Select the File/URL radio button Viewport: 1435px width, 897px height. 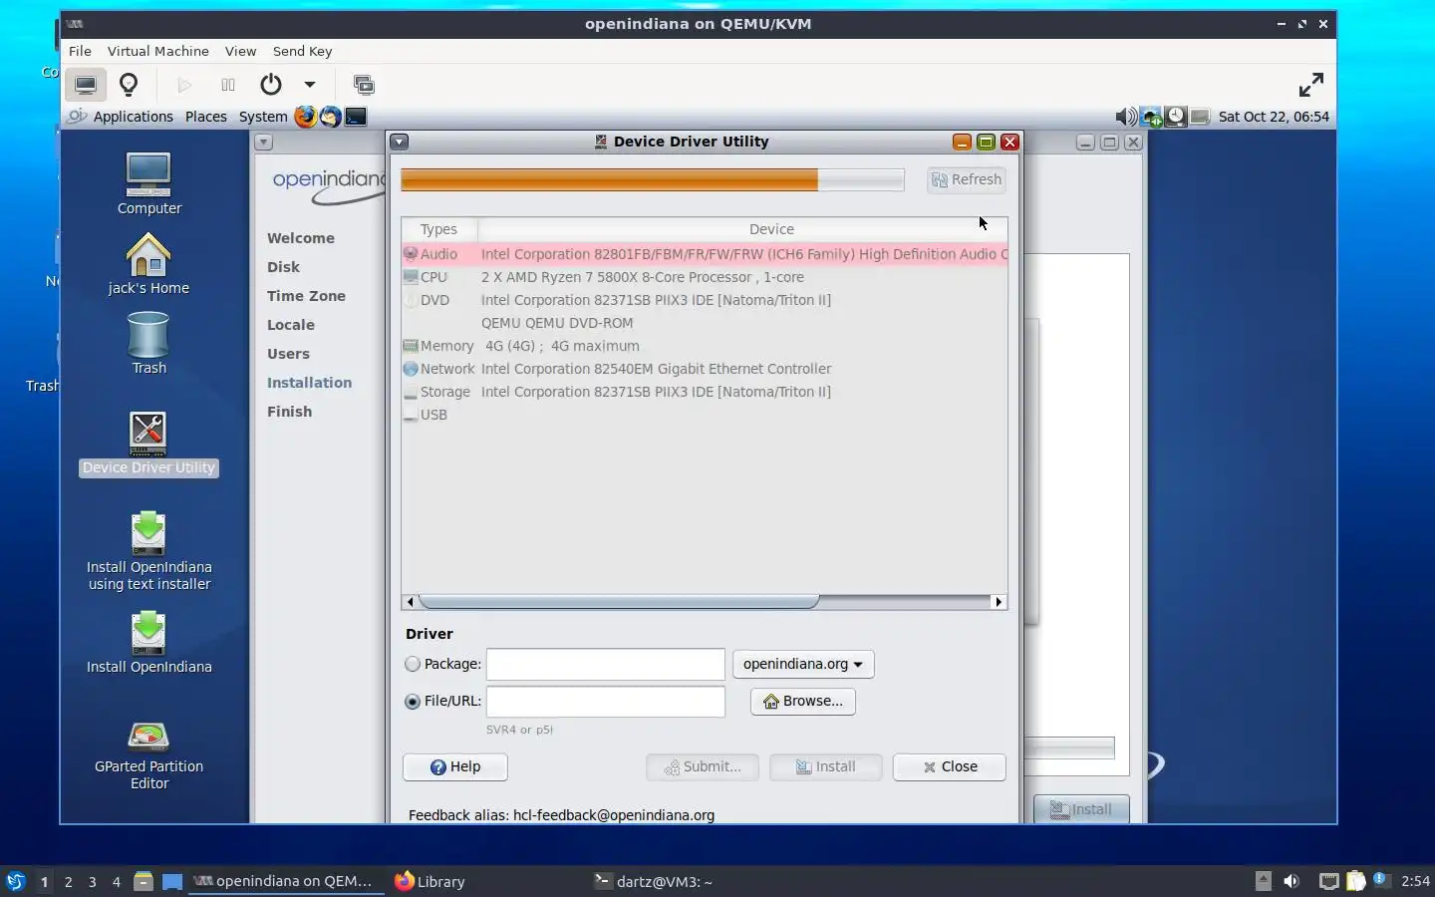(413, 702)
